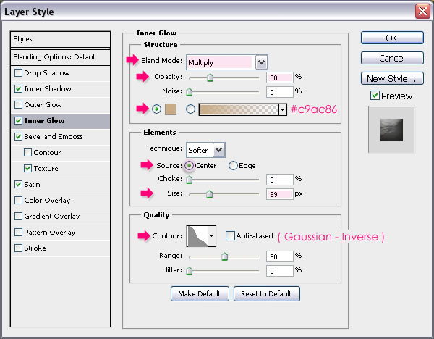Screen dimensions: 434x339
Task: Choose Edge as glow source
Action: (x=233, y=166)
